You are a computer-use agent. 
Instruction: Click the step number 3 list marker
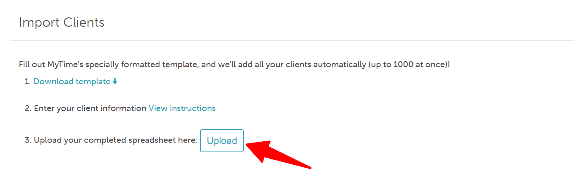(x=28, y=140)
